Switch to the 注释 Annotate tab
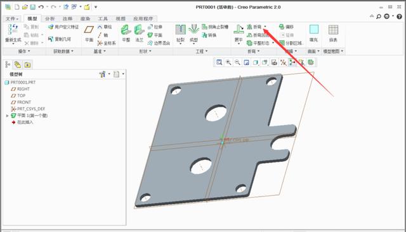Viewport: 406px width, 232px height. tap(67, 18)
